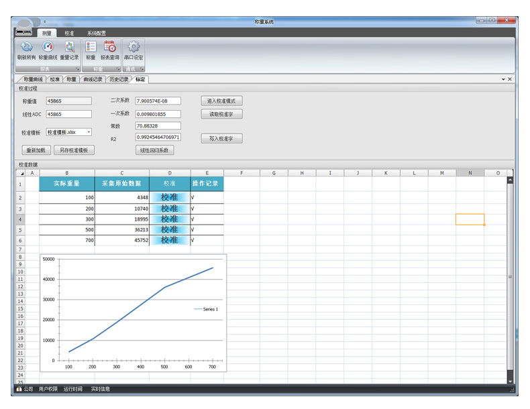
Task: Switch to the 系统配置 ribbon tab
Action: pyautogui.click(x=96, y=33)
